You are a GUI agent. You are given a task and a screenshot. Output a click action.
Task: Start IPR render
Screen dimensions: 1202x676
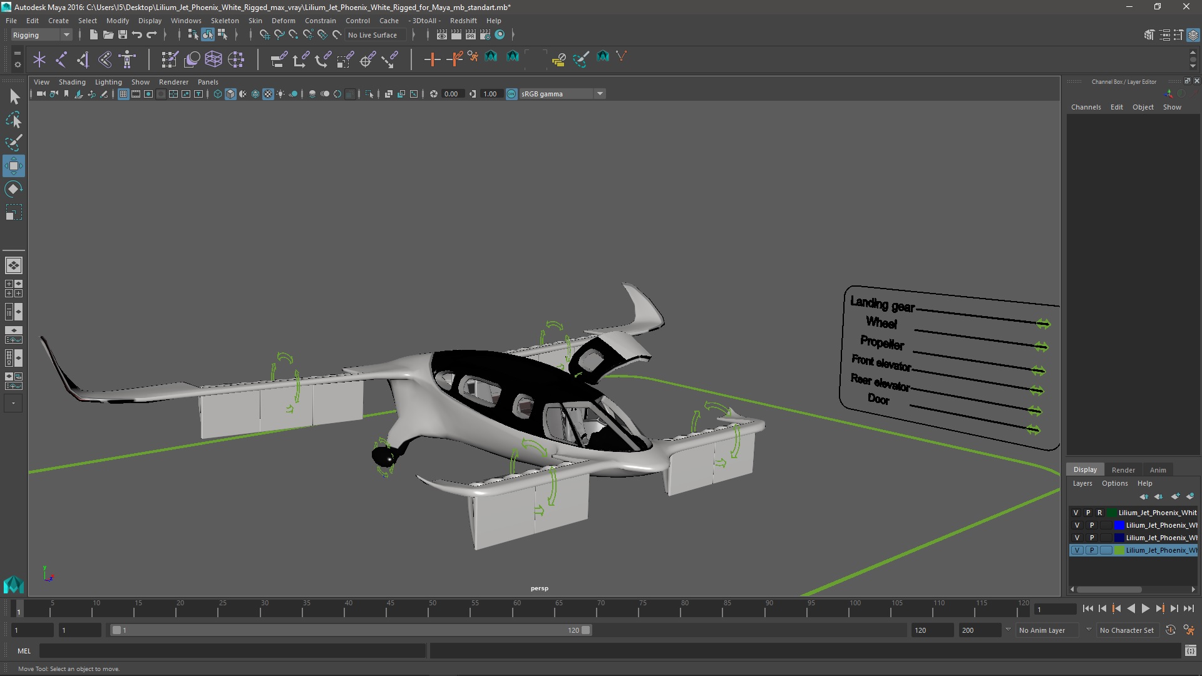(471, 35)
